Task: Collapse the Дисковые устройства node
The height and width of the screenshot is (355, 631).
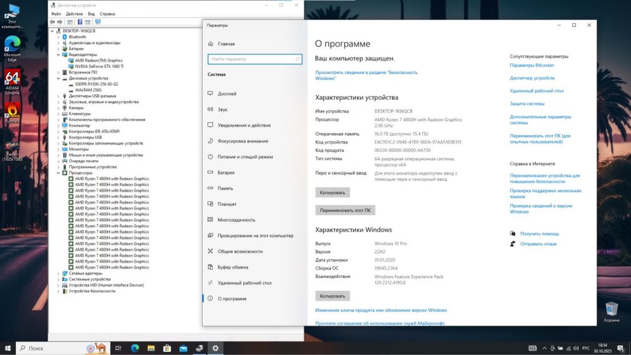Action: pos(58,78)
